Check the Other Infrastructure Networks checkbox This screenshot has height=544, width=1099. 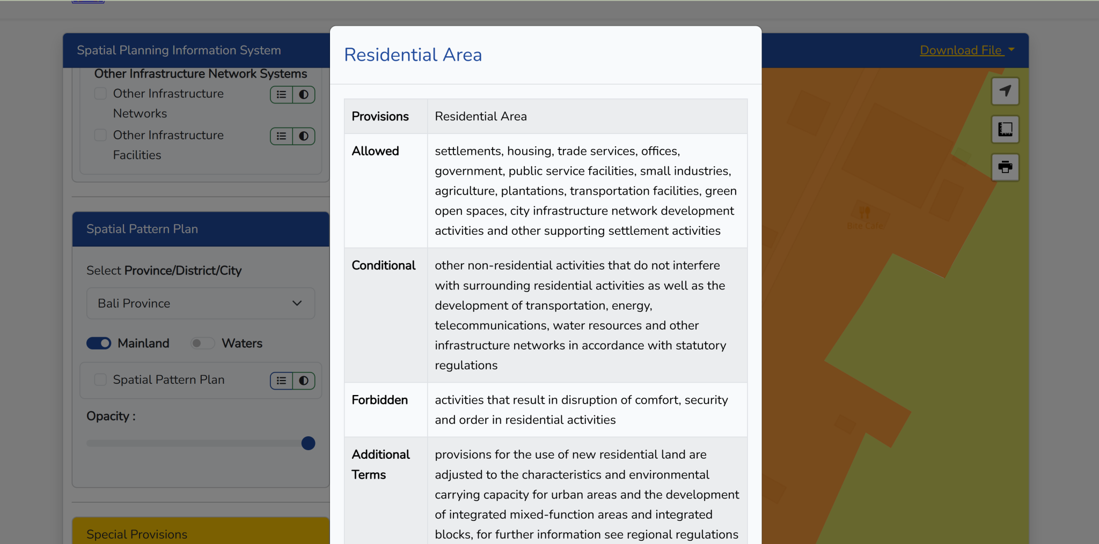[x=100, y=93]
